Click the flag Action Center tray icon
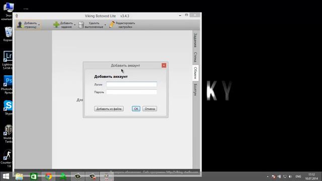The width and height of the screenshot is (322, 181). (273, 176)
